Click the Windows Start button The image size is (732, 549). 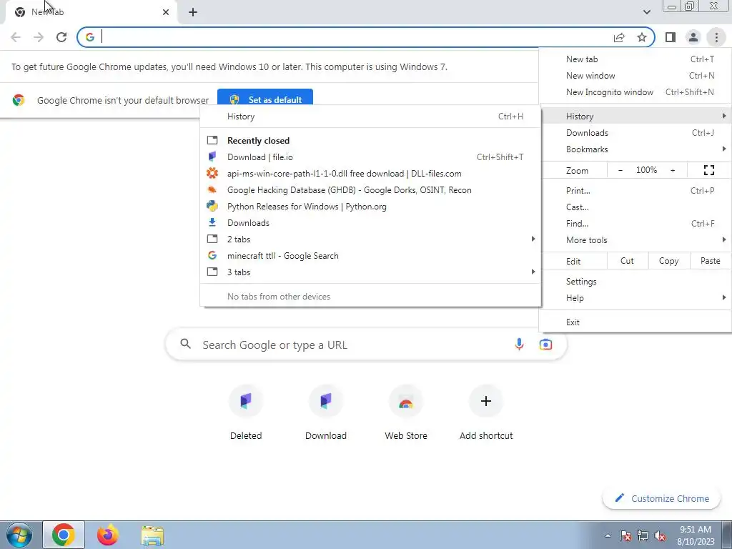click(19, 535)
